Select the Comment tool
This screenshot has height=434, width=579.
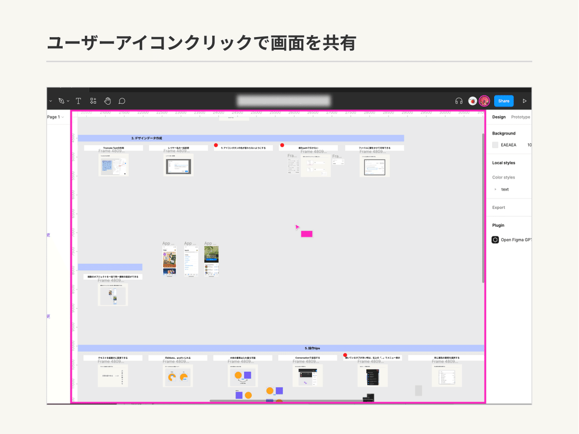122,101
